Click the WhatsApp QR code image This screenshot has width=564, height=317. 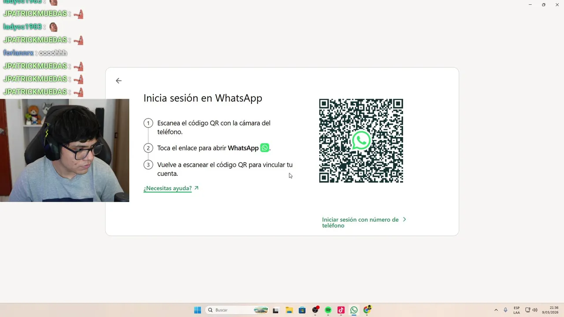click(x=361, y=140)
